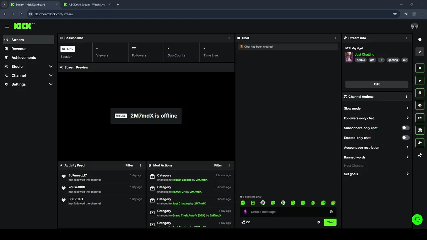This screenshot has width=427, height=240.
Task: Open Slow mode options chevron
Action: pyautogui.click(x=407, y=108)
